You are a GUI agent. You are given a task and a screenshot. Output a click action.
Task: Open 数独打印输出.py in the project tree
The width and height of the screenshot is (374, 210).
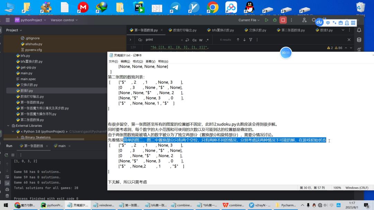(32, 96)
